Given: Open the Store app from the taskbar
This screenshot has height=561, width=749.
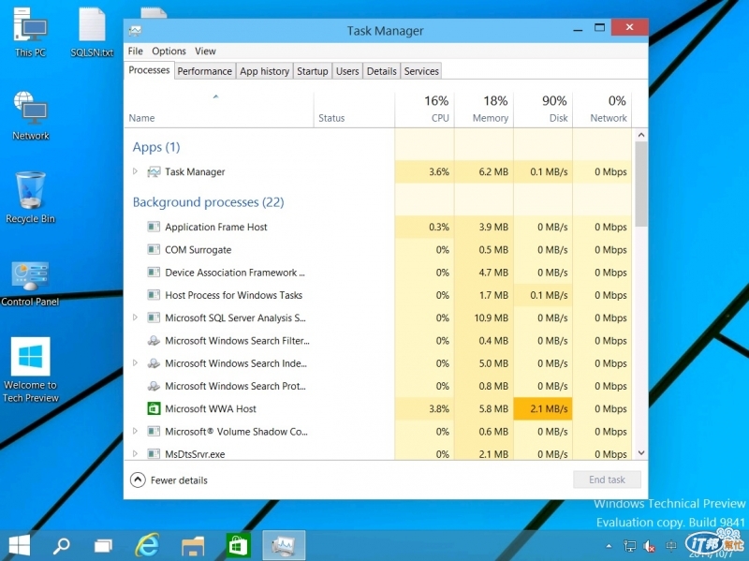Looking at the screenshot, I should pyautogui.click(x=238, y=545).
